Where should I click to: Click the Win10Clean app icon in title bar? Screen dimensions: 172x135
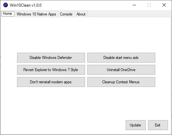[6, 5]
